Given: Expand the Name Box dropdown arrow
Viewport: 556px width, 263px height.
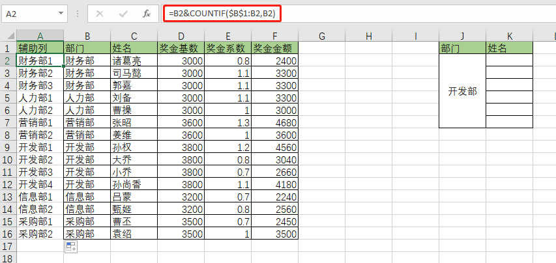Looking at the screenshot, I should [x=61, y=14].
